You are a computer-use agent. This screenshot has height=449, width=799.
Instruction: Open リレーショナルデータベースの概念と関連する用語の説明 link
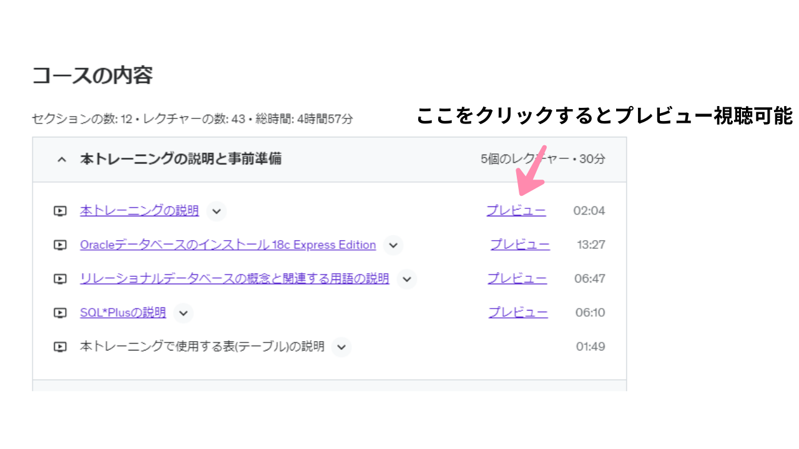[x=234, y=279]
